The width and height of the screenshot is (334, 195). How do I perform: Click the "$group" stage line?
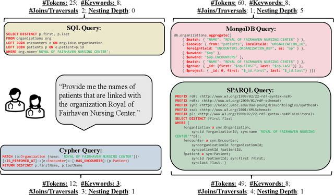(x=242, y=66)
